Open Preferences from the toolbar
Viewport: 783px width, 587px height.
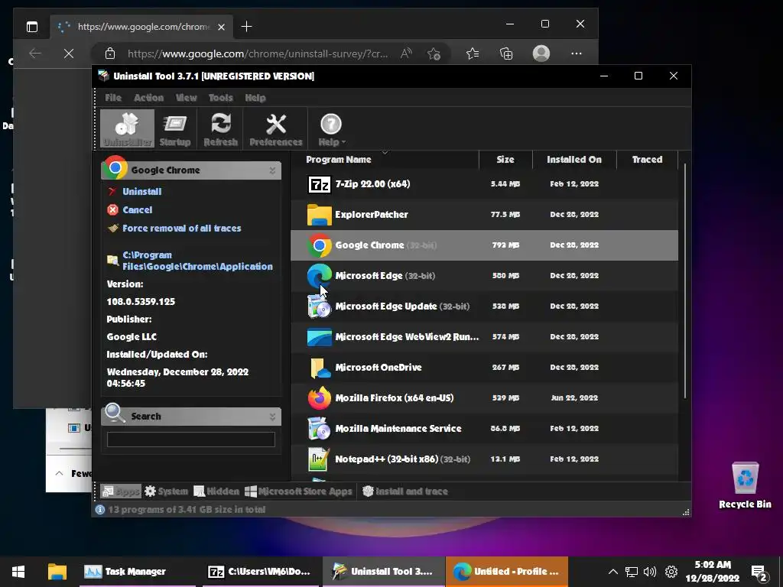click(x=275, y=128)
